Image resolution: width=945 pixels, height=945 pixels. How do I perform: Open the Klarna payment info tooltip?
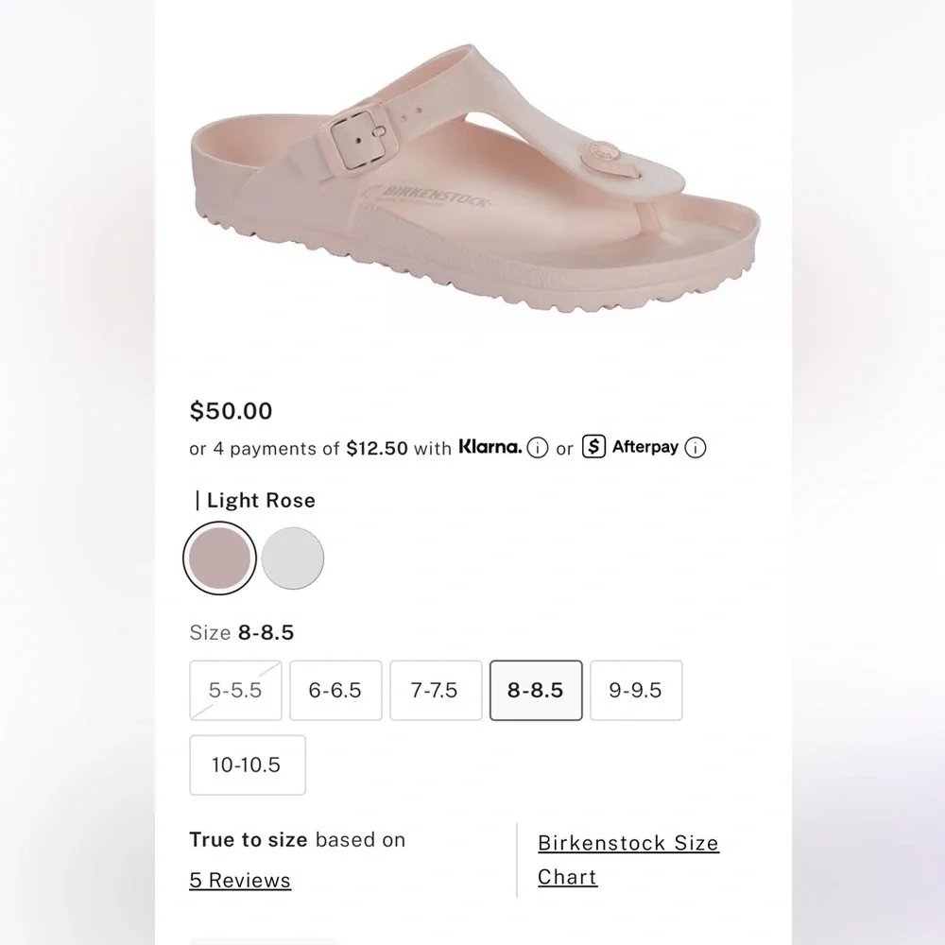538,448
